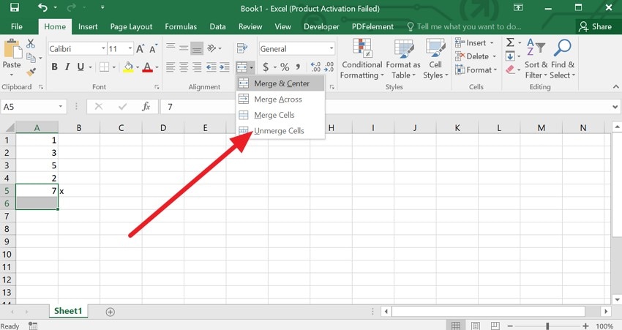Select the Sheet1 tab
Viewport: 622px width, 330px height.
pos(68,311)
